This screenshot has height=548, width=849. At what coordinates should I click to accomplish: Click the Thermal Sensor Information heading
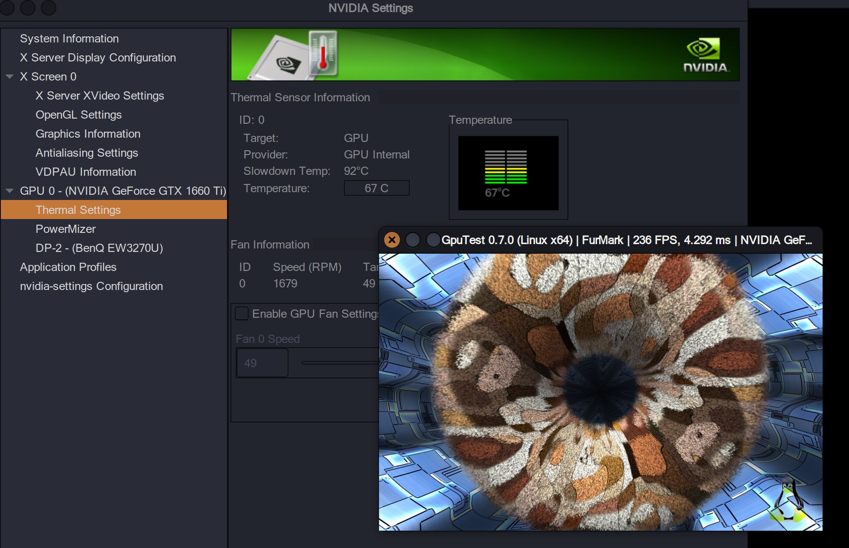pos(300,97)
